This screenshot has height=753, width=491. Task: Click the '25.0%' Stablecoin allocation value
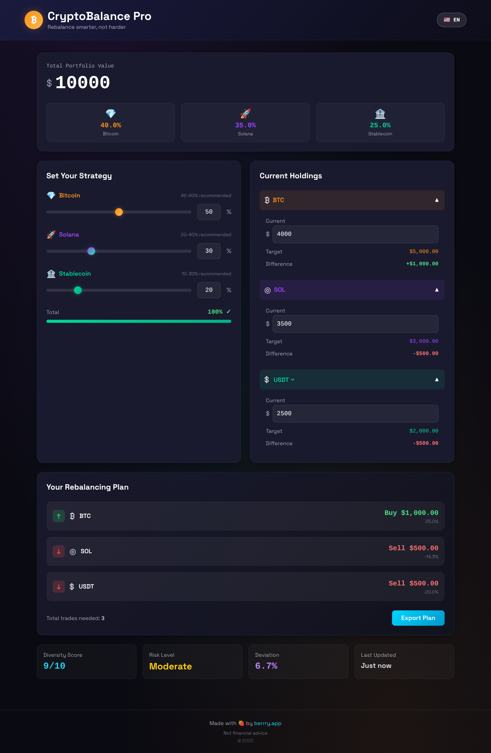pyautogui.click(x=380, y=125)
